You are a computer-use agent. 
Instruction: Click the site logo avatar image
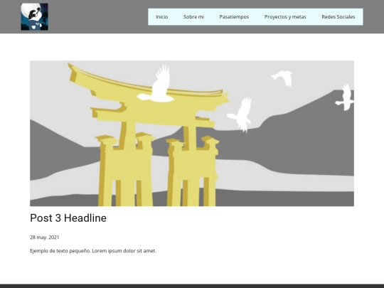pyautogui.click(x=34, y=16)
